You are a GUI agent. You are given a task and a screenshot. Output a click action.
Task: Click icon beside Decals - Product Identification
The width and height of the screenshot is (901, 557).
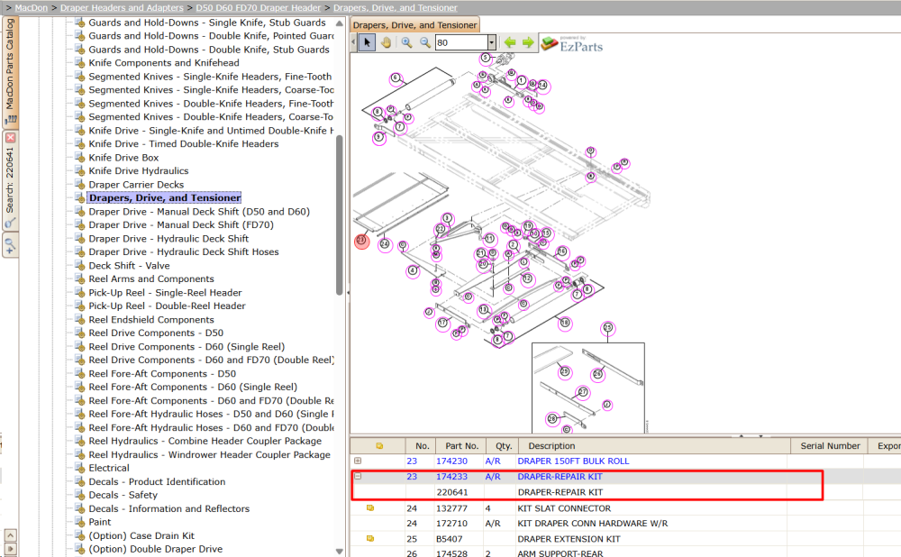coord(80,481)
